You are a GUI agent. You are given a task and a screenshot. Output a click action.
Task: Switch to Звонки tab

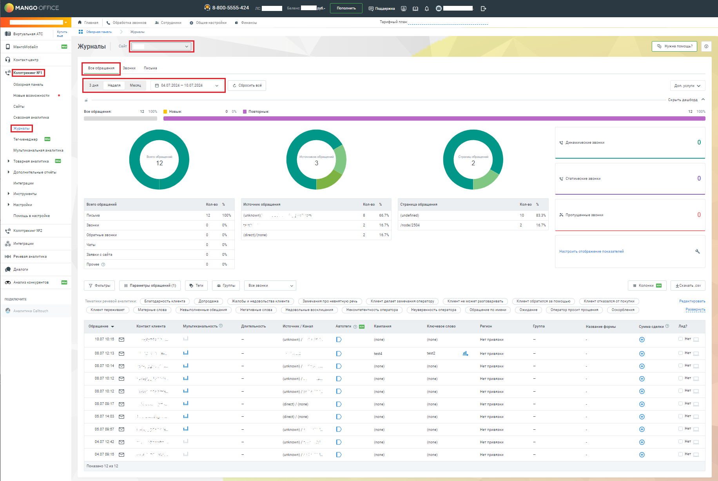[129, 68]
